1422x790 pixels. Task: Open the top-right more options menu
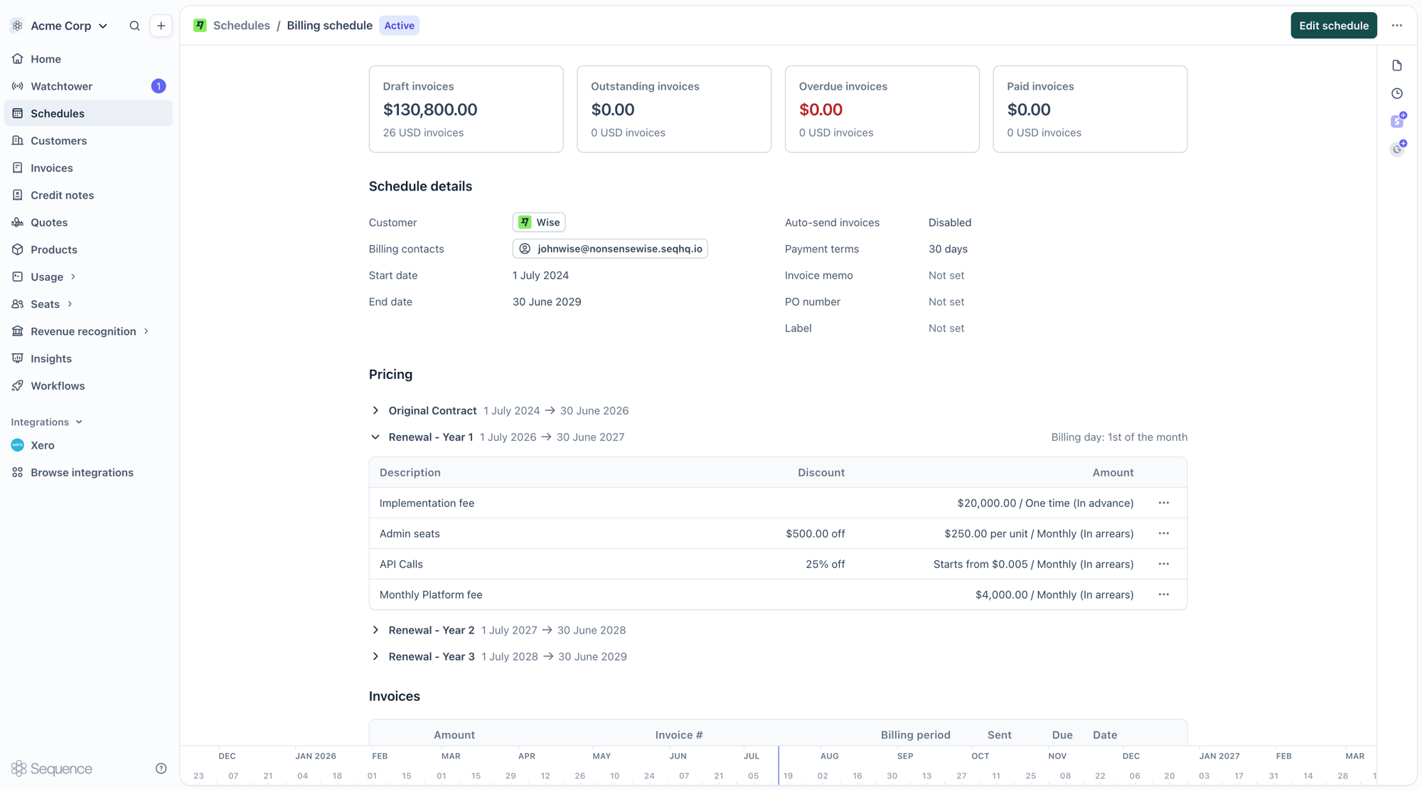1397,26
